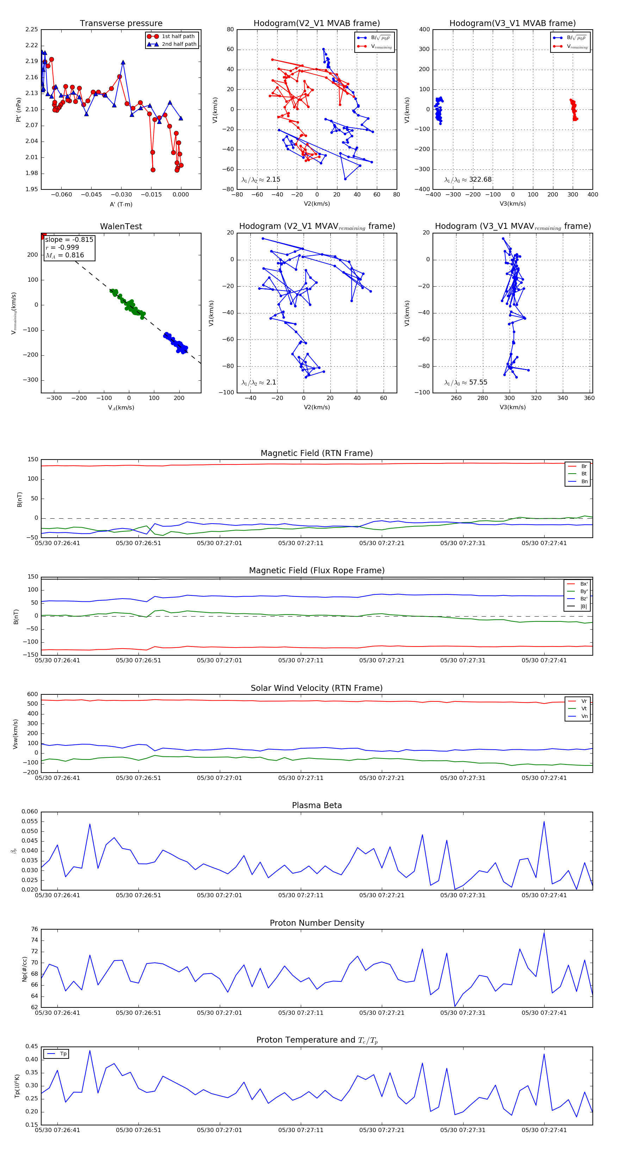Click the 'Hodogram(V3_V1 MVAB frame)' title
The height and width of the screenshot is (1162, 634).
pyautogui.click(x=512, y=24)
